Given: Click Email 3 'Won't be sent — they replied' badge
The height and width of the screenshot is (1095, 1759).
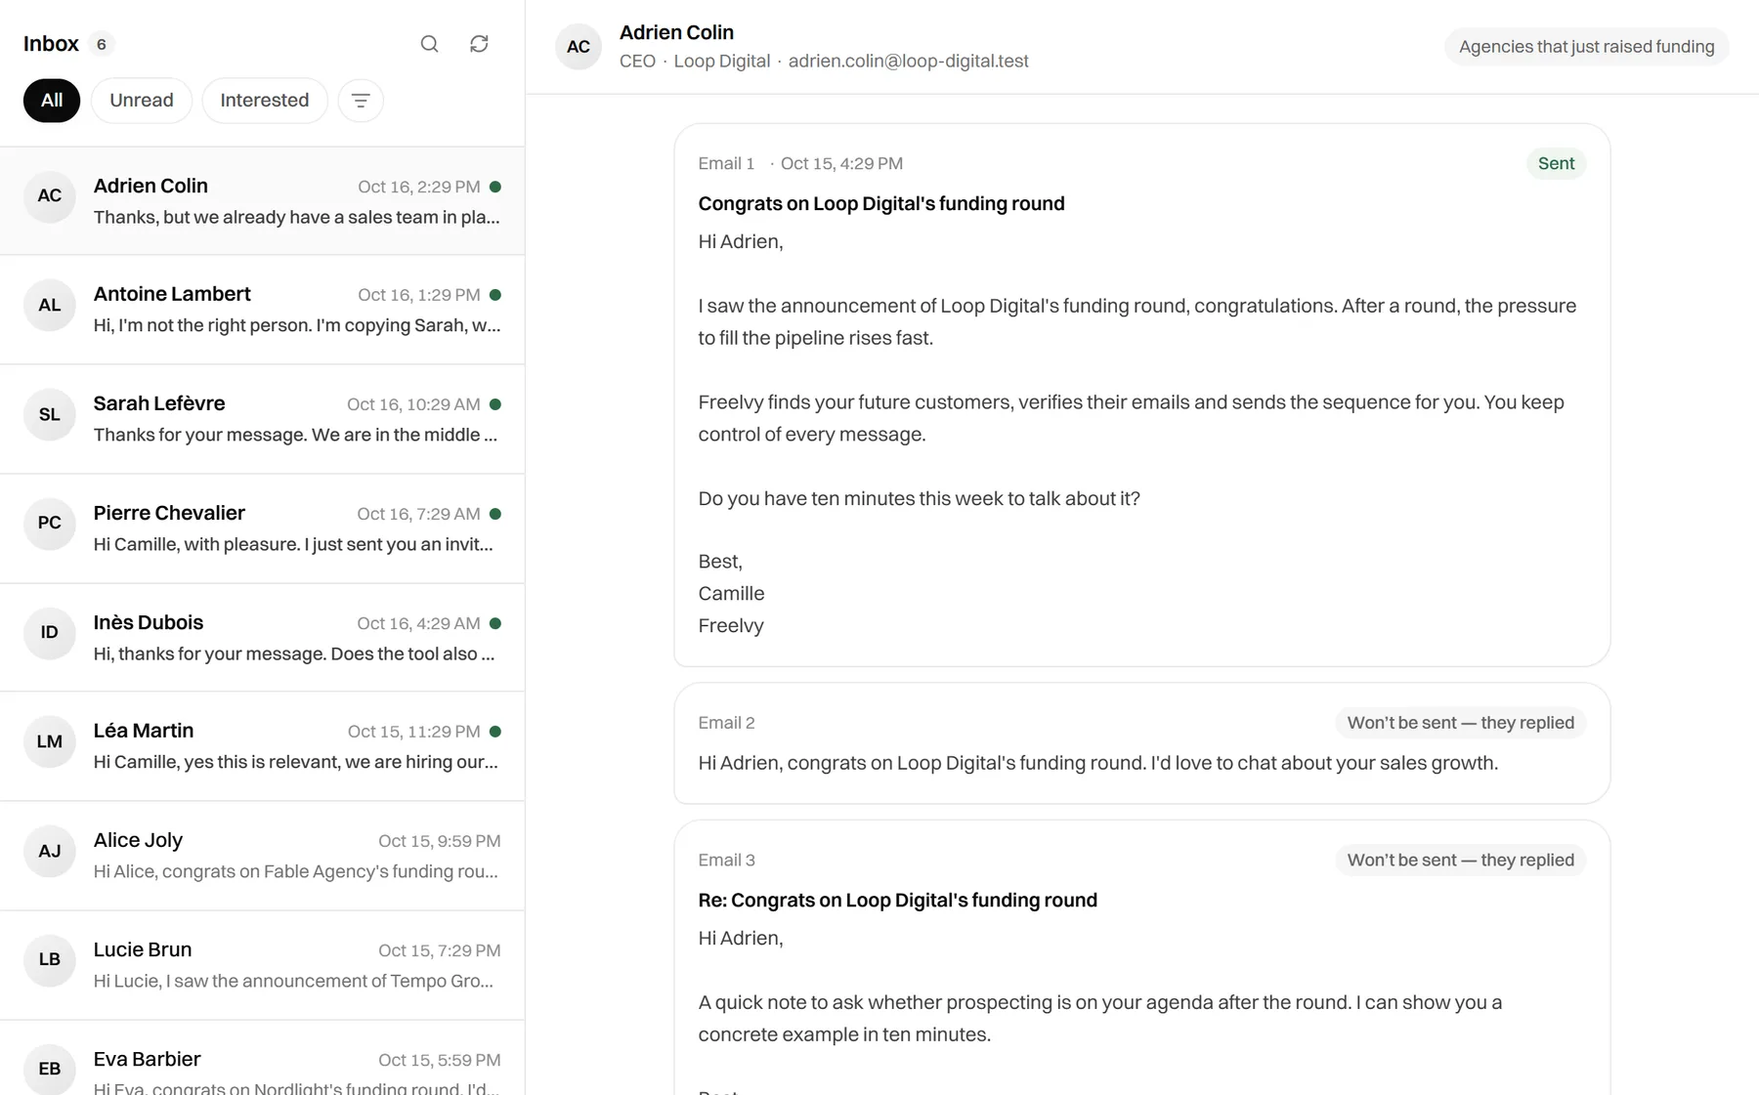Looking at the screenshot, I should pyautogui.click(x=1460, y=861).
